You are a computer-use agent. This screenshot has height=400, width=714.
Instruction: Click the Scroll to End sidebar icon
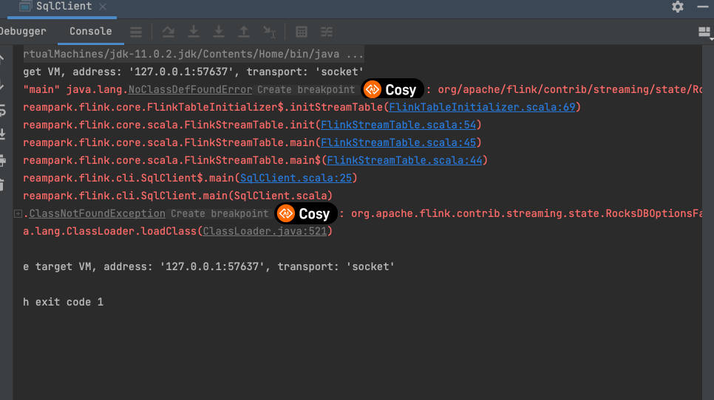(x=3, y=134)
